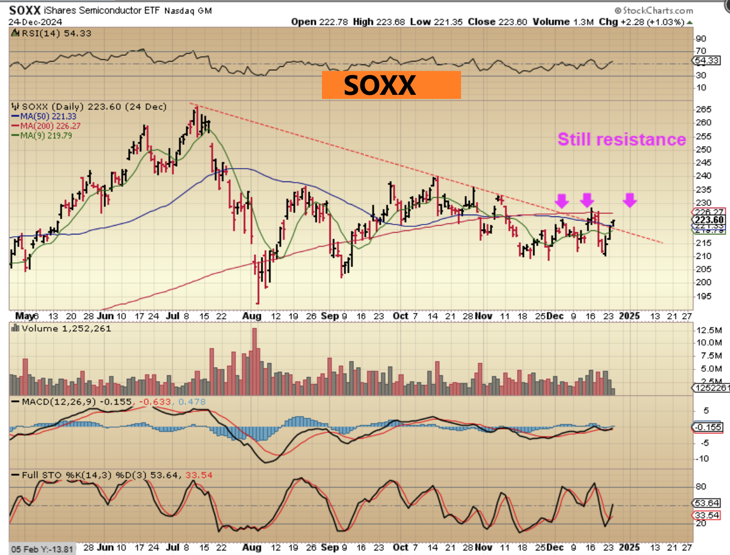This screenshot has width=730, height=555.
Task: Click 'Oct' on the bottom-most date axis
Action: (x=401, y=547)
